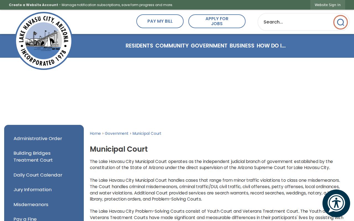354x221 pixels.
Task: Click the Pay My Bill button
Action: (160, 21)
